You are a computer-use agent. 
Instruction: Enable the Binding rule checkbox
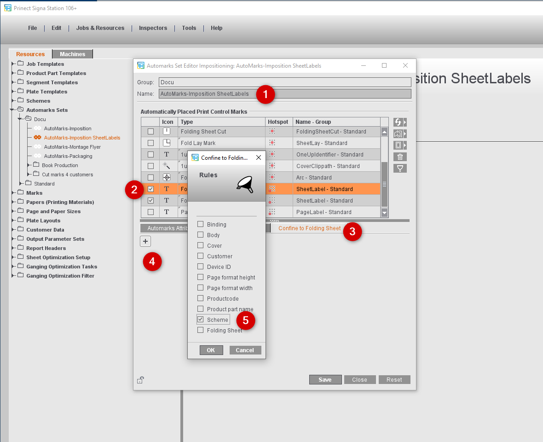tap(200, 224)
